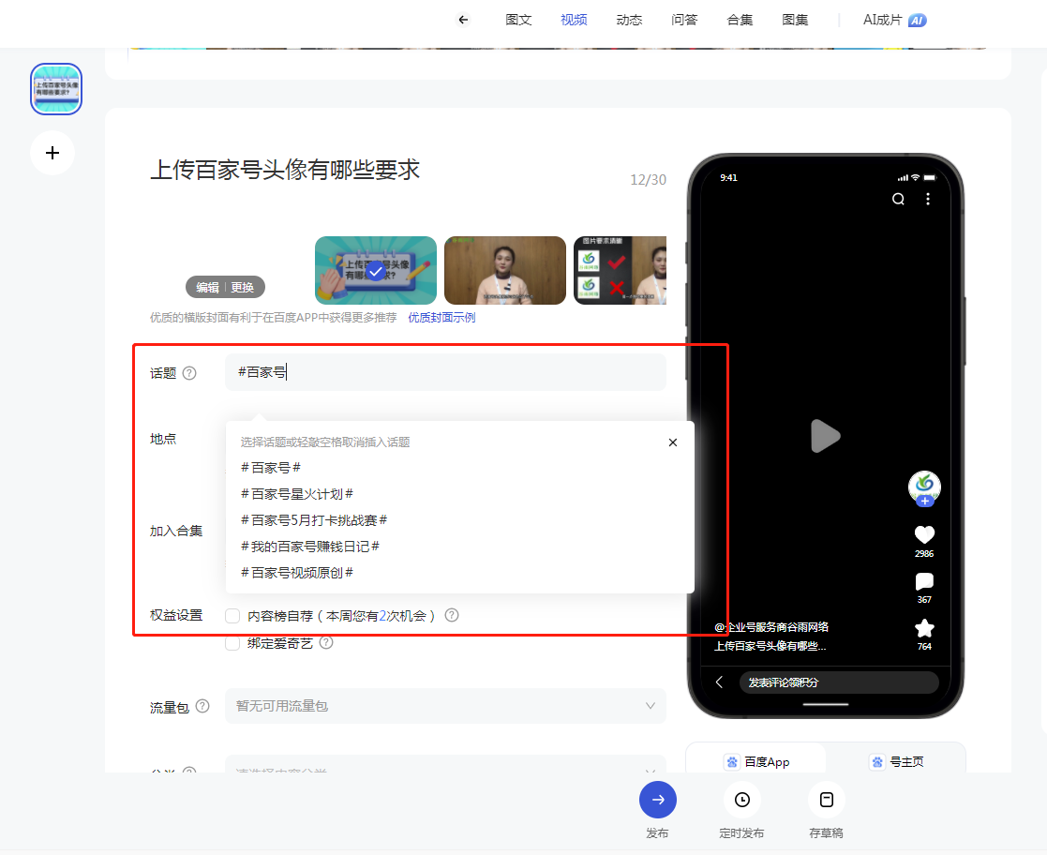The image size is (1047, 855).
Task: Switch to the 问答 tab
Action: tap(684, 20)
